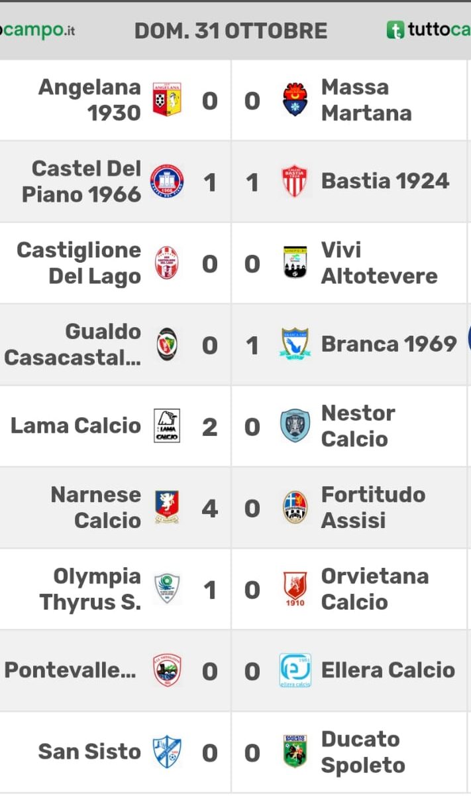Click the tuttocampo logo on the header's right side

[x=429, y=30]
